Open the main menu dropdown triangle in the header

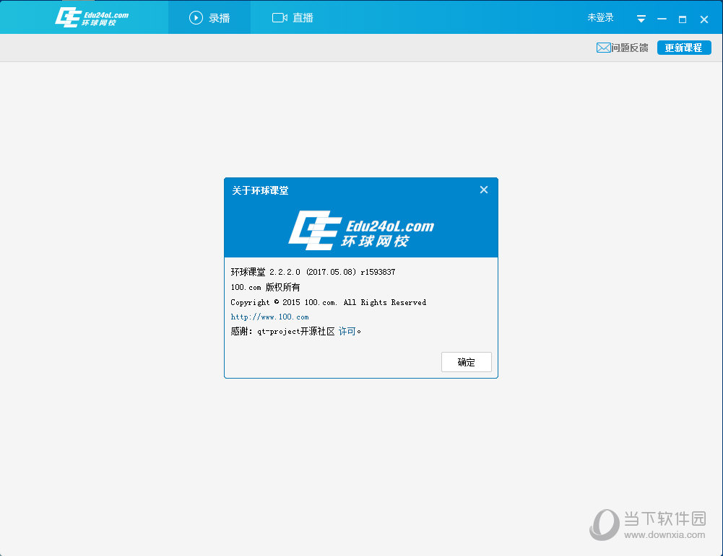point(641,19)
